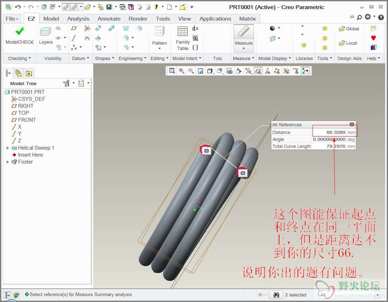Open Editing group dropdown

[159, 58]
